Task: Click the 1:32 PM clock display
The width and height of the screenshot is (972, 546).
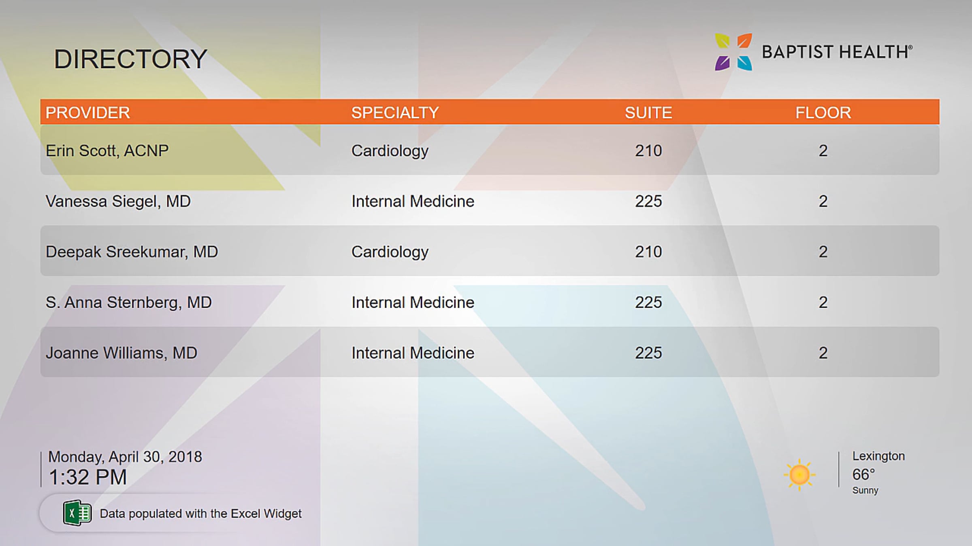Action: (x=87, y=477)
